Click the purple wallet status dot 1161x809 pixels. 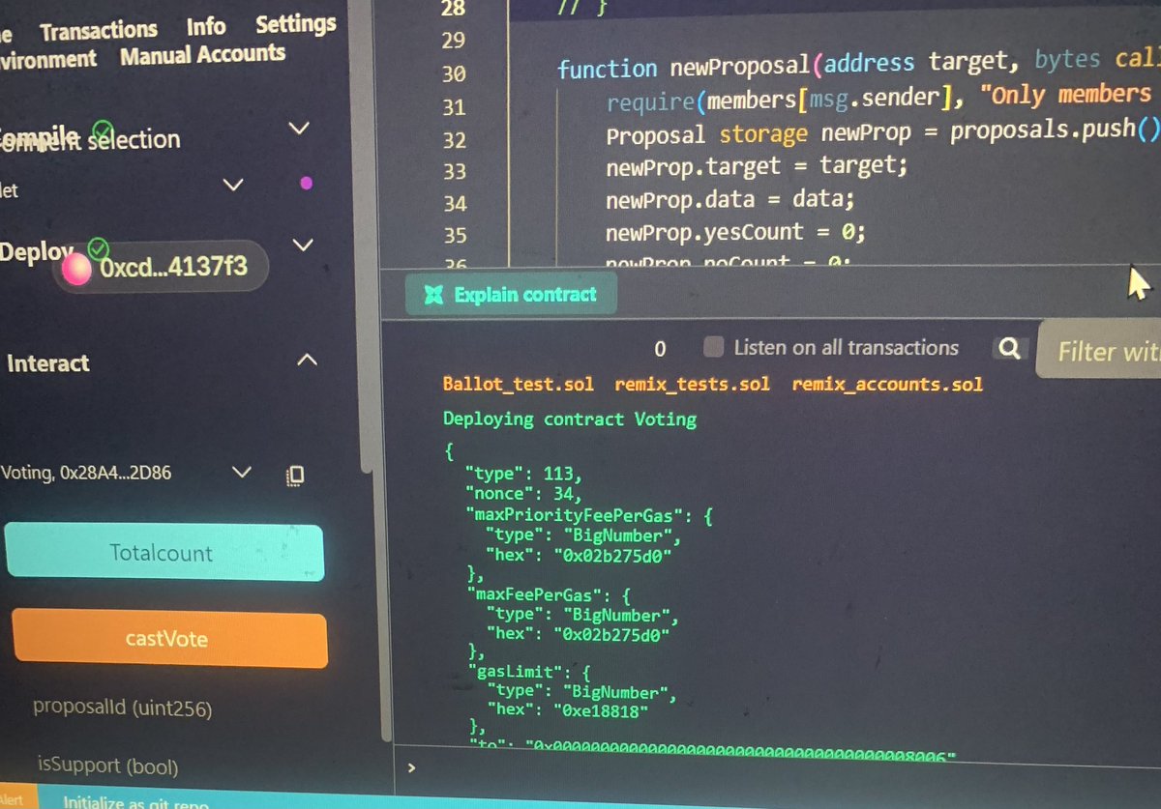click(306, 183)
